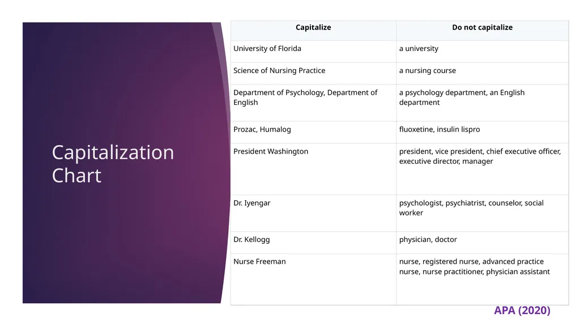
Task: Click the Capitalization Chart slide title
Action: [x=113, y=164]
